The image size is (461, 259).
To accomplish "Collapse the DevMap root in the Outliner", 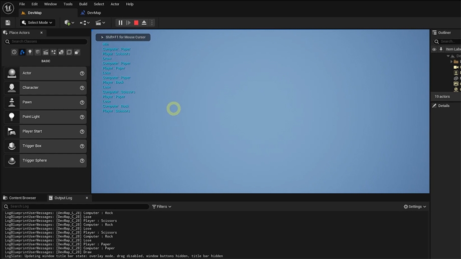I will pos(448,56).
